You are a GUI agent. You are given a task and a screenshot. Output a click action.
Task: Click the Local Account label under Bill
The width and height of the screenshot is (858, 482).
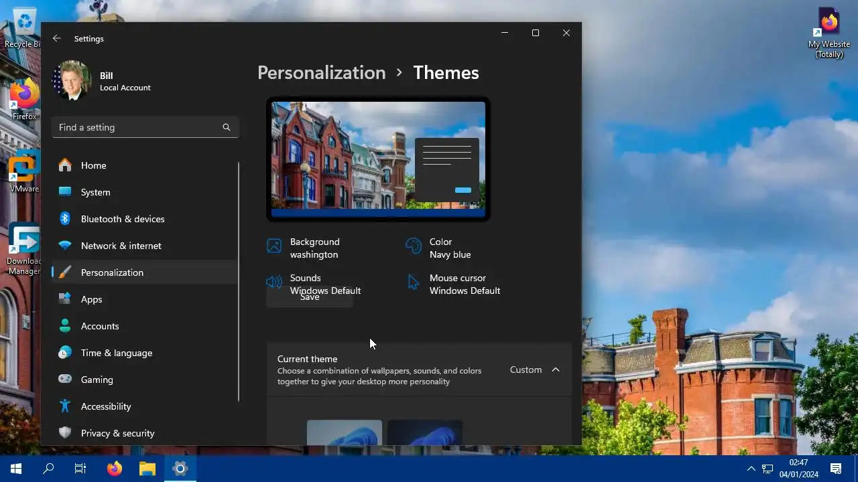coord(125,88)
